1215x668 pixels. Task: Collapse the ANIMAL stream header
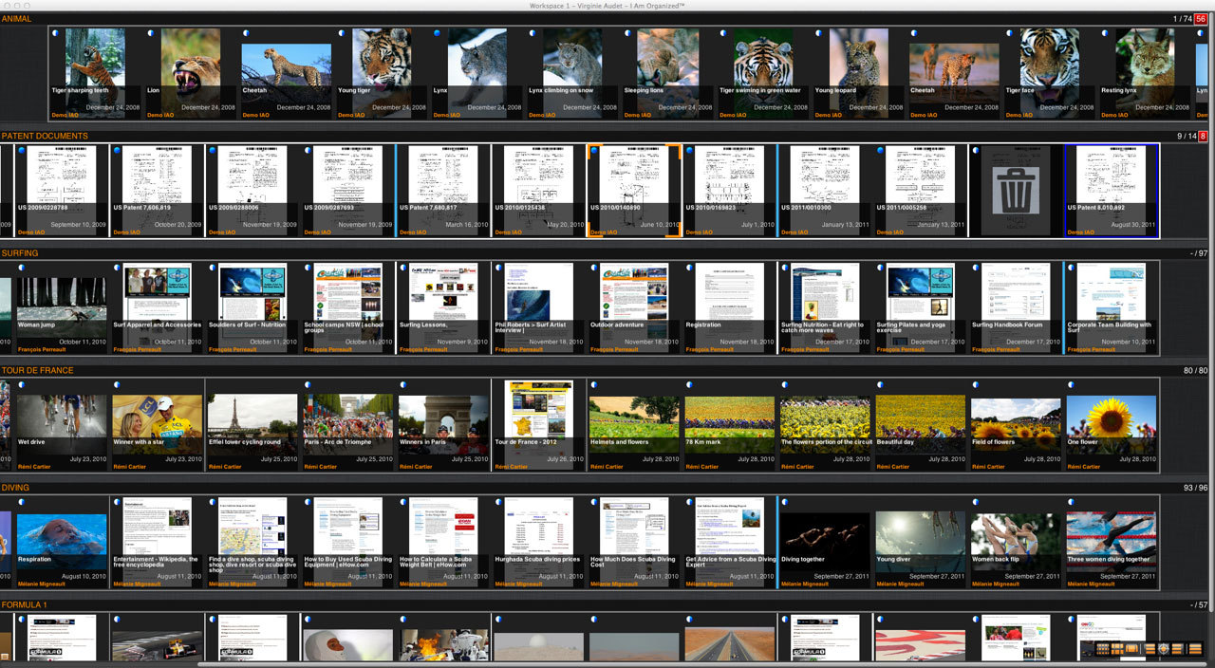(17, 19)
